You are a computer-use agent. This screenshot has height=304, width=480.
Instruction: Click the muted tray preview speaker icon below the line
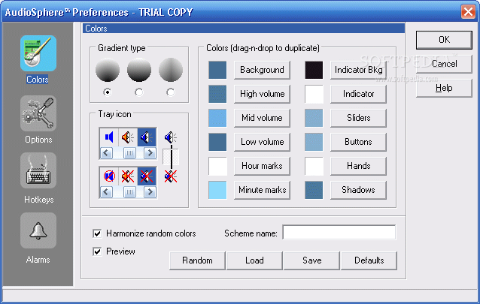coord(171,176)
